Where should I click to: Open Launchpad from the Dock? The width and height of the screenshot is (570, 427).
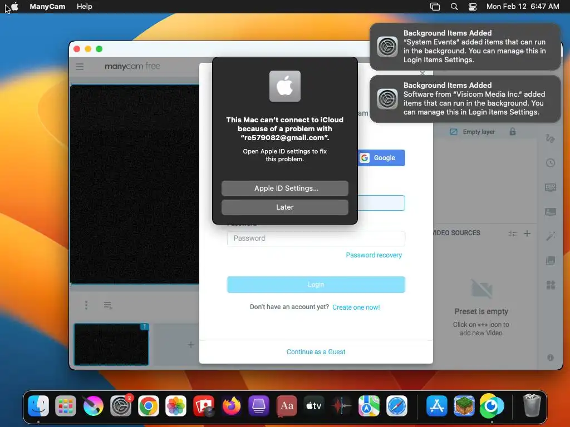[66, 405]
